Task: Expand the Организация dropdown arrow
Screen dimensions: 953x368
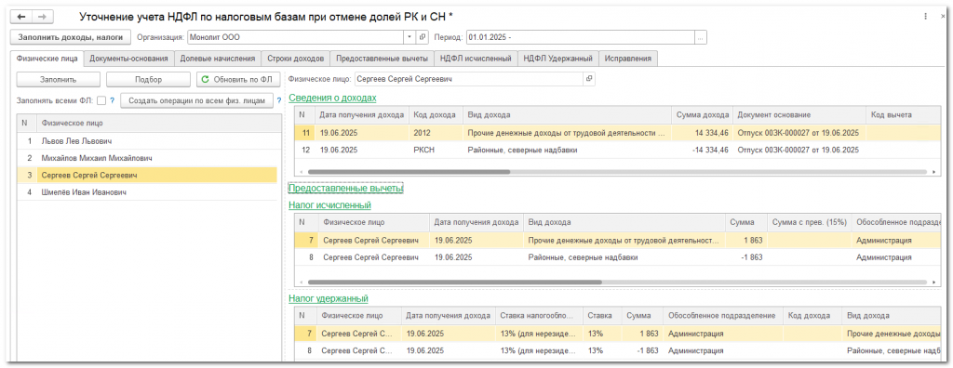Action: [x=410, y=38]
